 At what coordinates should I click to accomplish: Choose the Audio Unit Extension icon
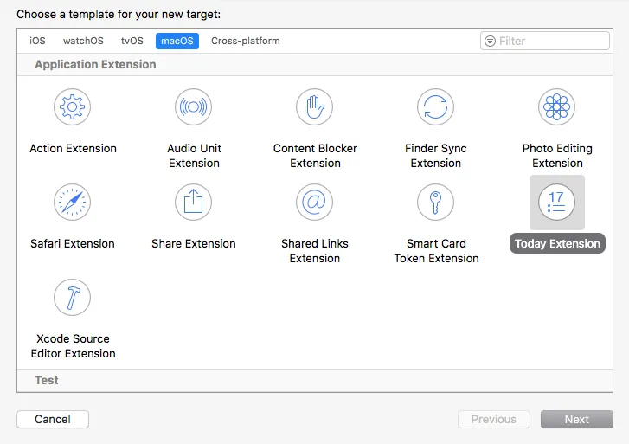(194, 107)
